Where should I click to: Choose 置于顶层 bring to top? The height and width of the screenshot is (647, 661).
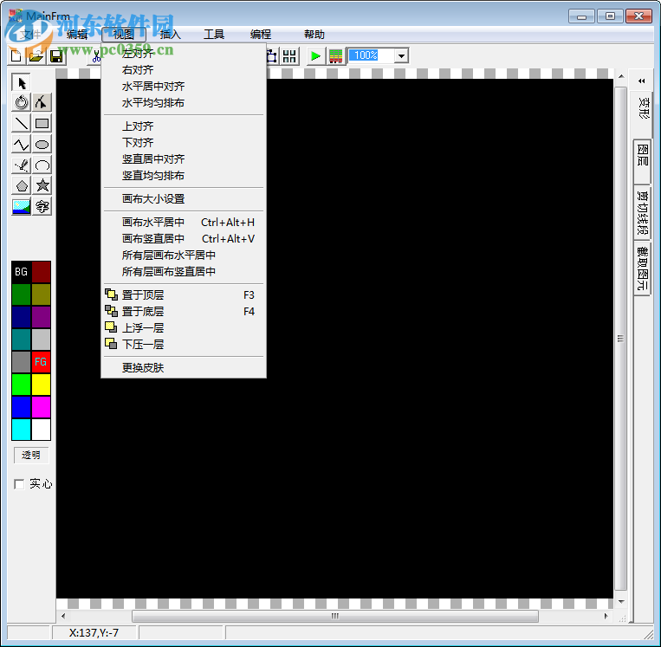pyautogui.click(x=184, y=295)
